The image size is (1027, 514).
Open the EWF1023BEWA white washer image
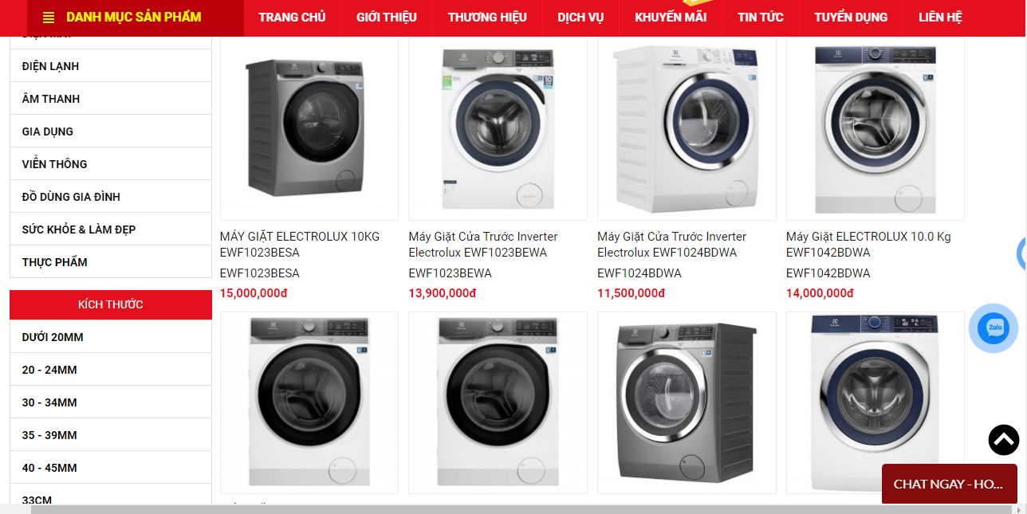pos(498,128)
